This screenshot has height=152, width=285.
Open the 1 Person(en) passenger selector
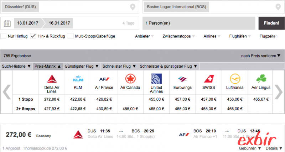(x=199, y=23)
